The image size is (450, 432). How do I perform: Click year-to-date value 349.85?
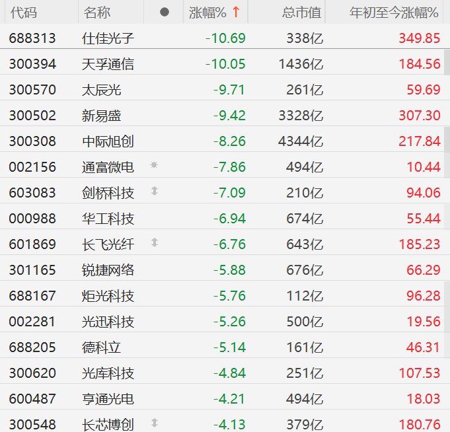420,38
